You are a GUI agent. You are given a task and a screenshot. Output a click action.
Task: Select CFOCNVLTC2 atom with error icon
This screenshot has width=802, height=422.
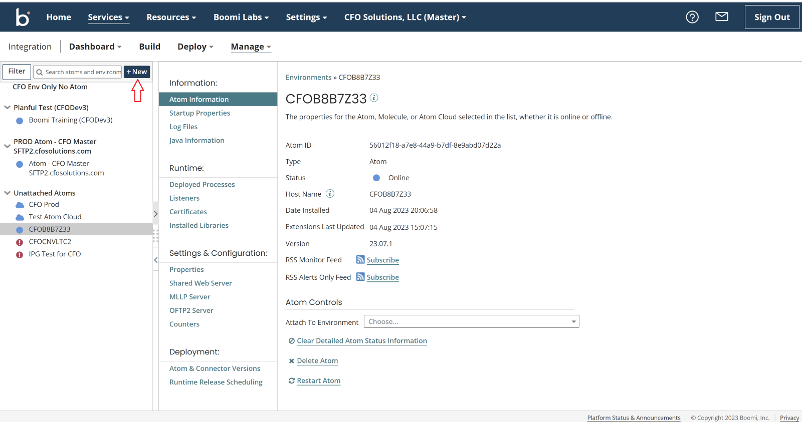(50, 241)
